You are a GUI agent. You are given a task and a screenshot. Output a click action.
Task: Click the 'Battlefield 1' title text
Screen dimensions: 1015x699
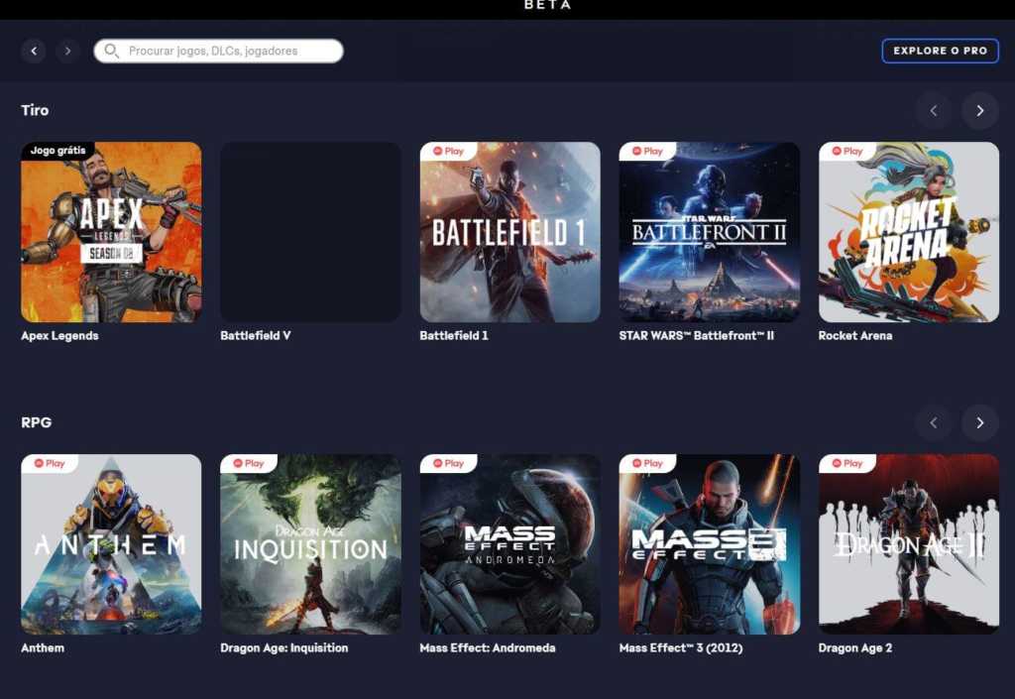click(454, 335)
